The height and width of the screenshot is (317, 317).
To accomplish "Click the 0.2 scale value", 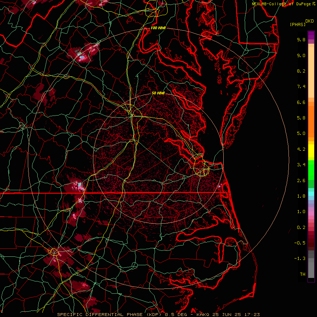I will 301,228.
